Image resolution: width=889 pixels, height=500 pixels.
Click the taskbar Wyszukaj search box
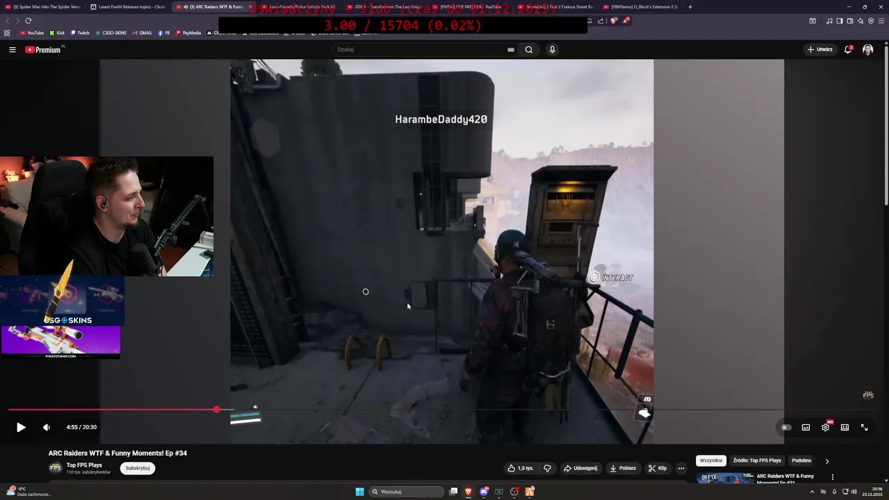pyautogui.click(x=408, y=492)
